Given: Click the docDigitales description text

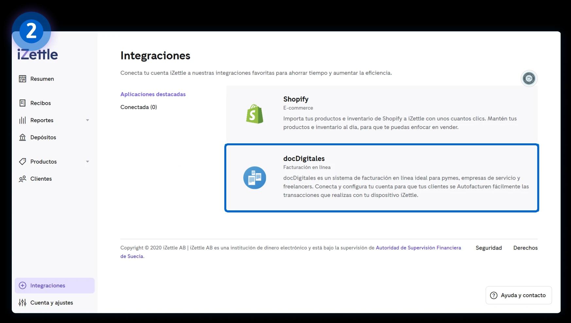Looking at the screenshot, I should (406, 186).
